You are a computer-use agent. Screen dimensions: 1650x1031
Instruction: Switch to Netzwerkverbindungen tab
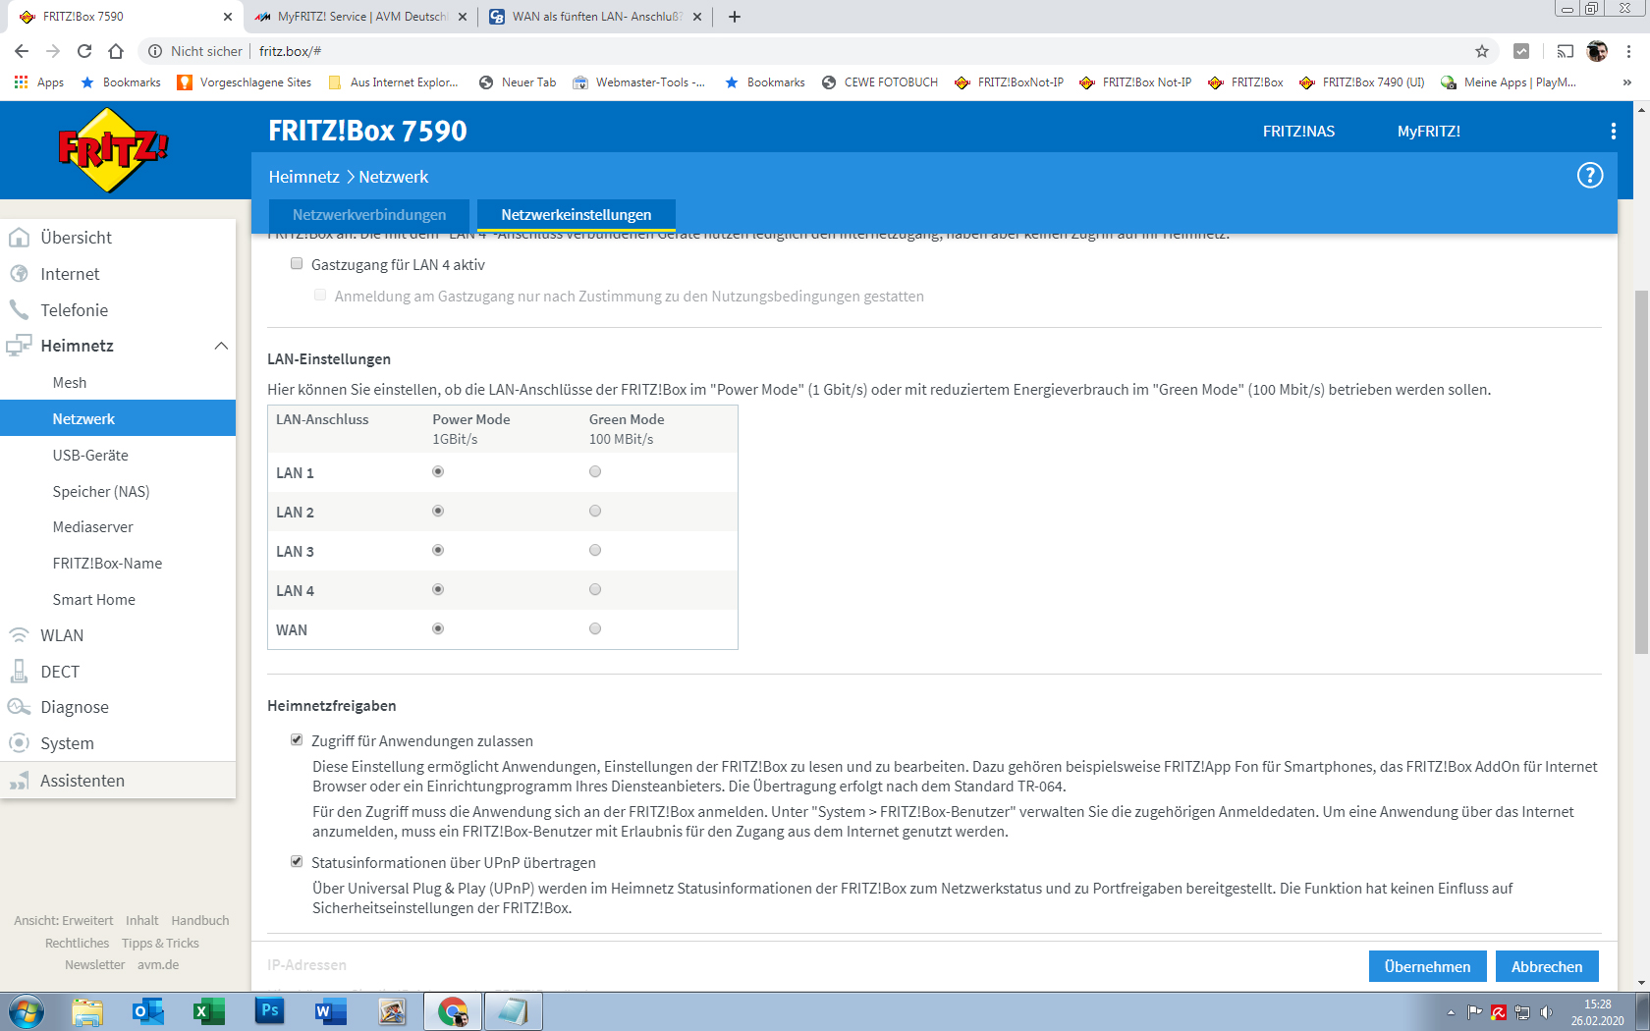(x=369, y=215)
